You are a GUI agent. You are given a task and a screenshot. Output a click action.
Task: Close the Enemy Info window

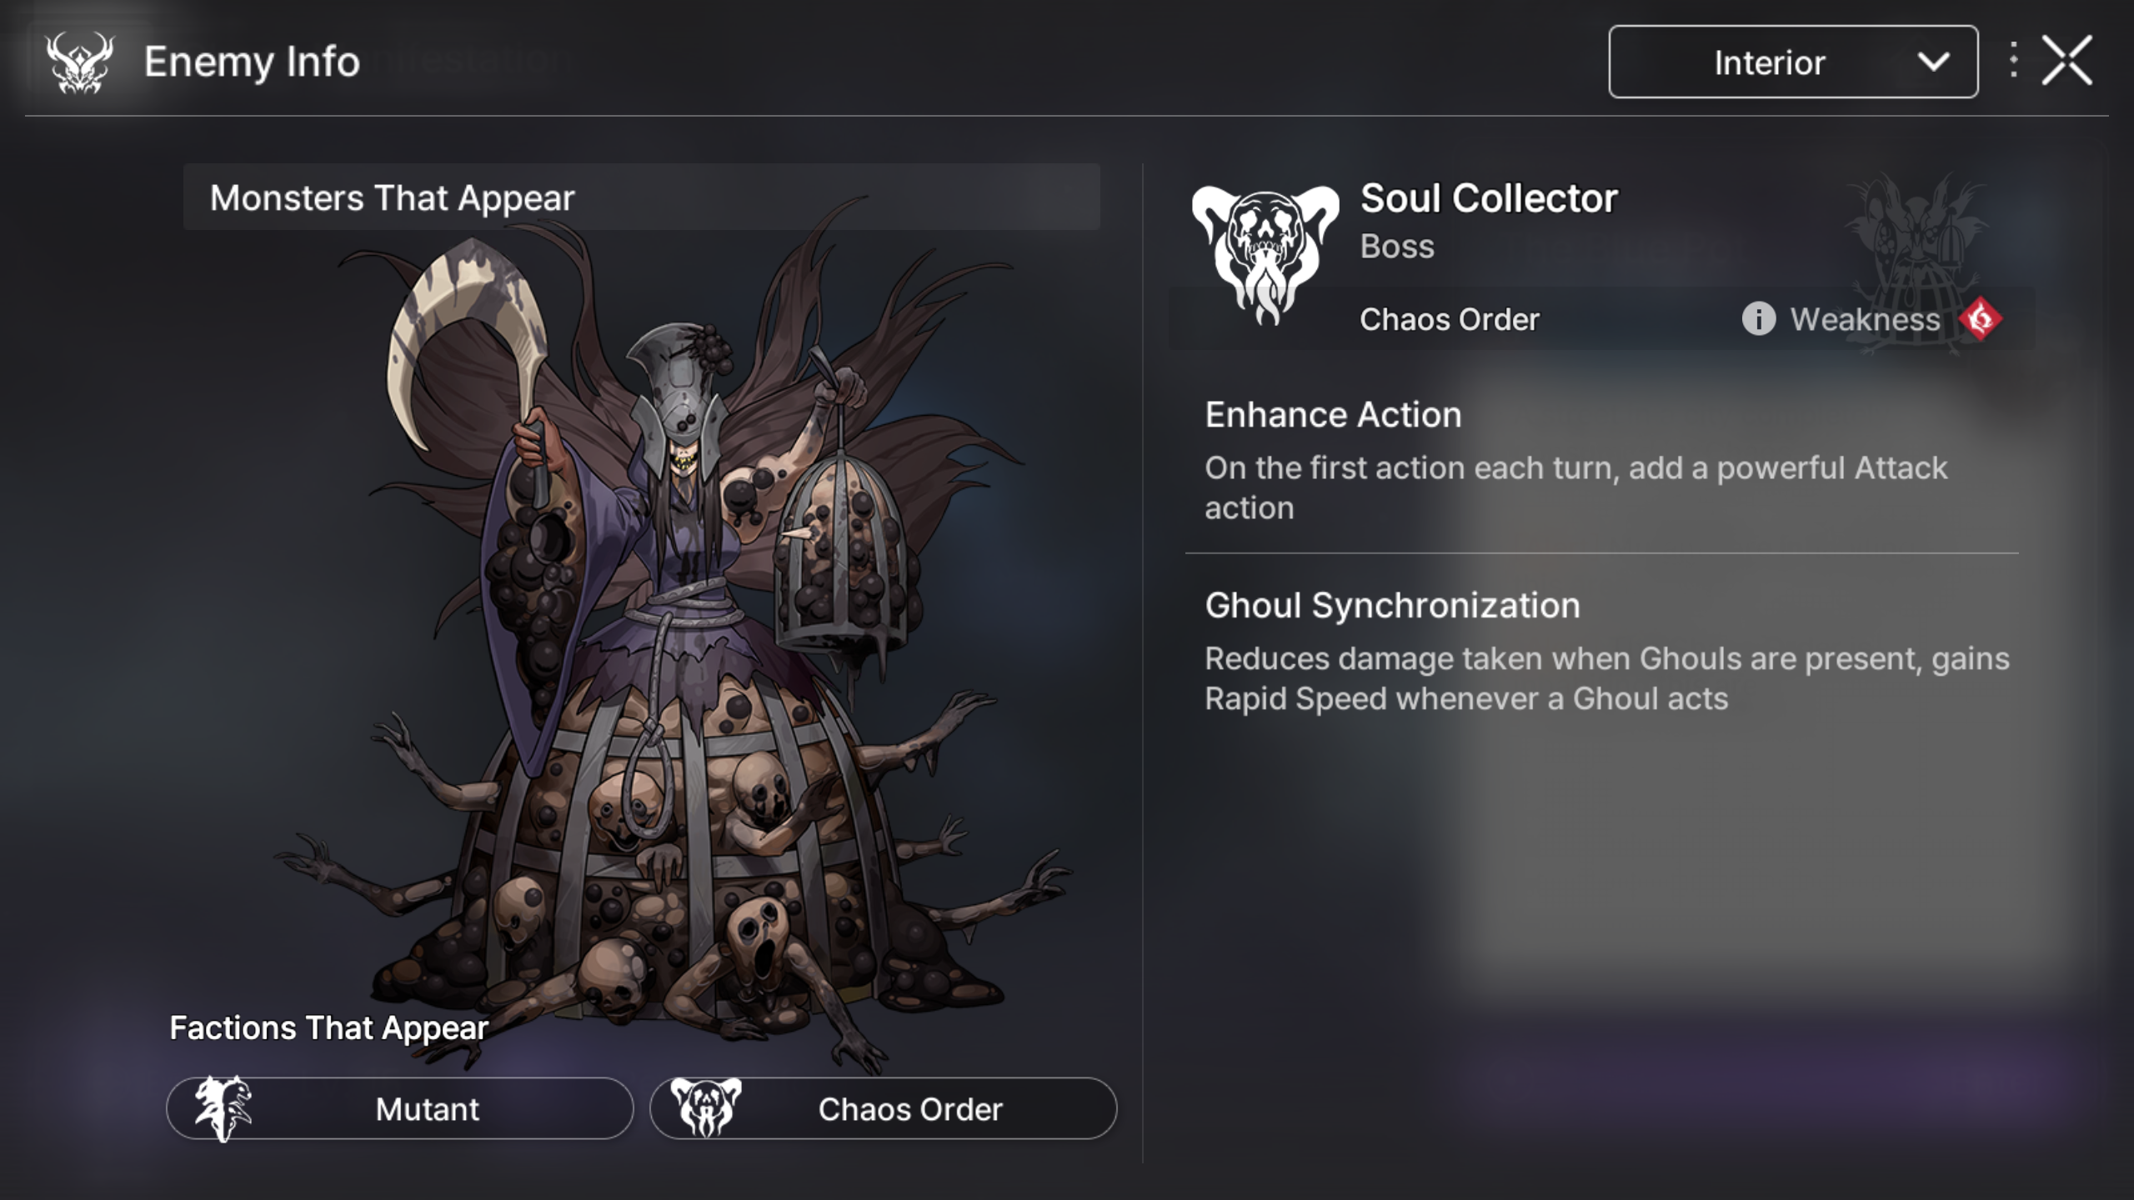2066,61
